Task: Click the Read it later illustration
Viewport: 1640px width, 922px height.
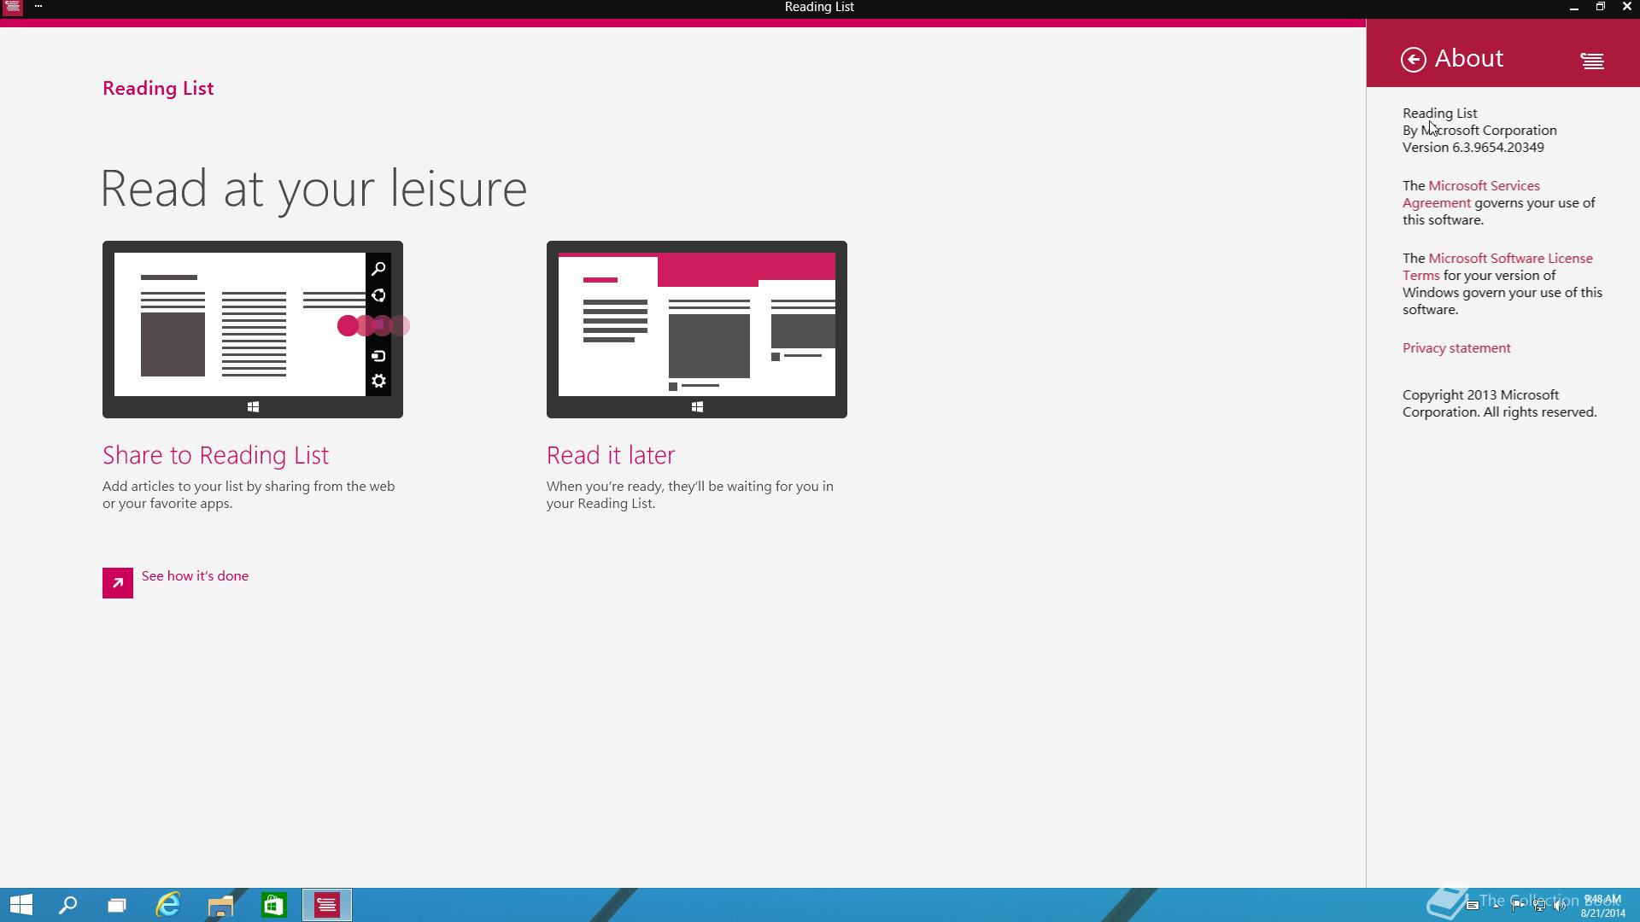Action: point(697,330)
